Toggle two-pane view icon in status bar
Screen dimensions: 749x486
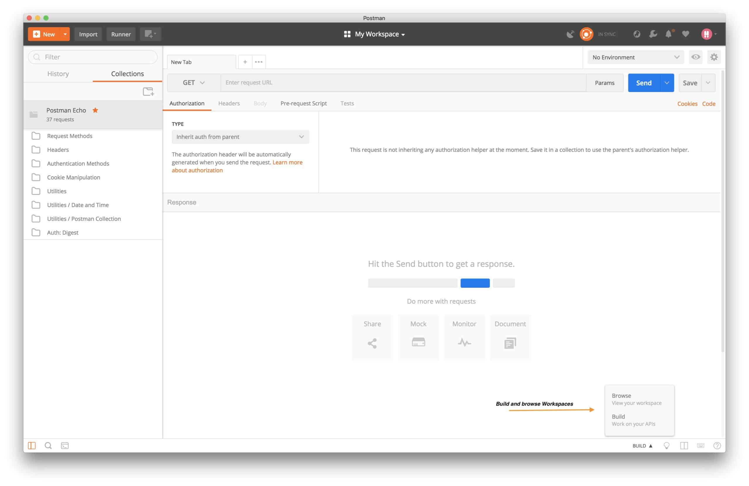pos(684,445)
